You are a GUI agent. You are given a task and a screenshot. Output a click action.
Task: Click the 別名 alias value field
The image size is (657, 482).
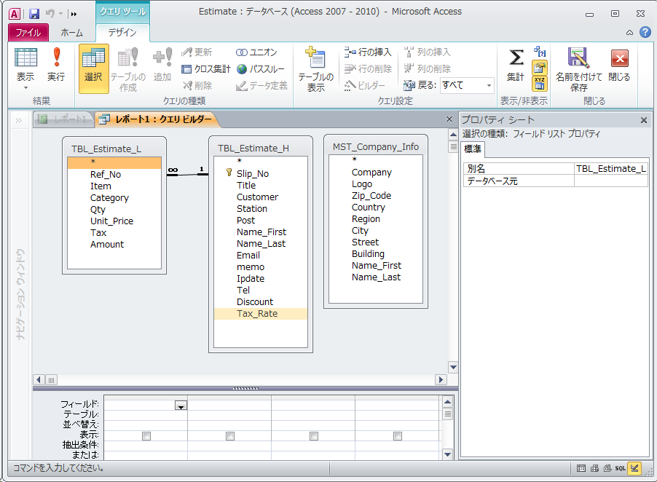[610, 169]
